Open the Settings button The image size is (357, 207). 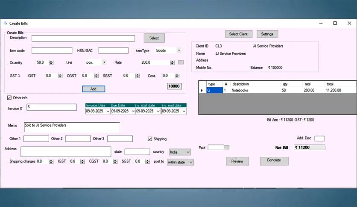(x=267, y=34)
